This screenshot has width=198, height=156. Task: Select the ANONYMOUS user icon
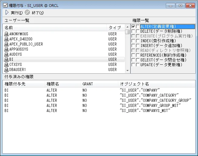coord(6,34)
